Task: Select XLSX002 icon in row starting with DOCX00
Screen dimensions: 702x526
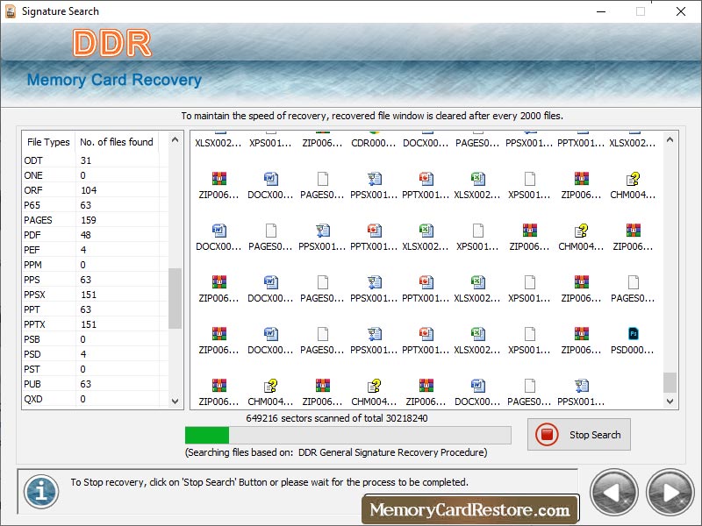Action: coord(426,231)
